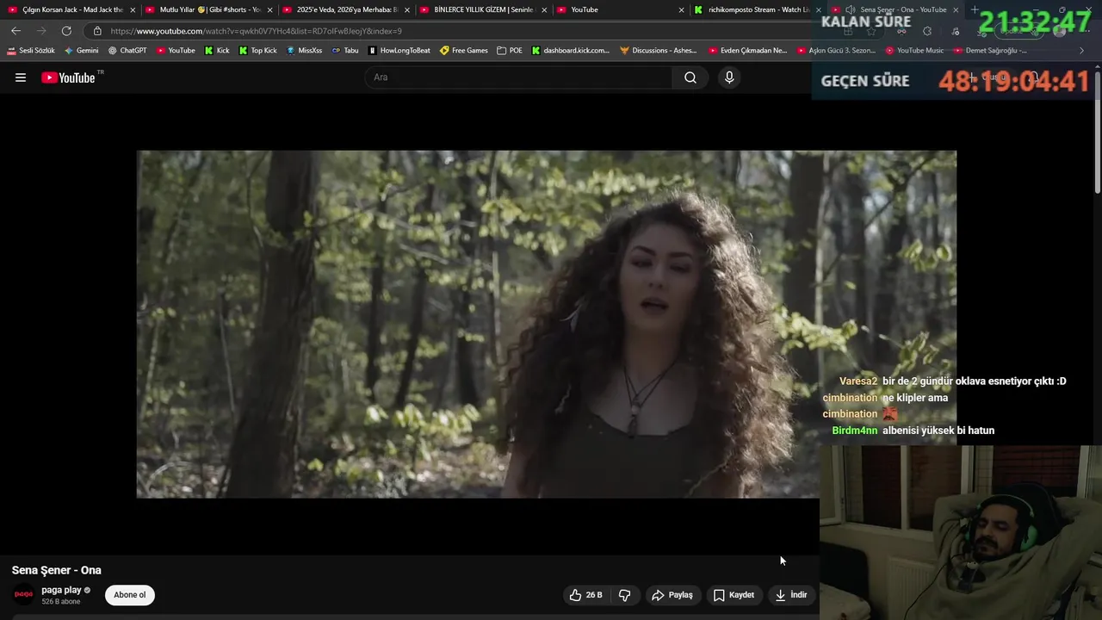
Task: Open the dashboard.kick.com bookmark
Action: coord(570,51)
